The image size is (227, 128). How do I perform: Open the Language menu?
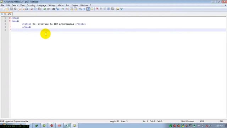(42, 5)
